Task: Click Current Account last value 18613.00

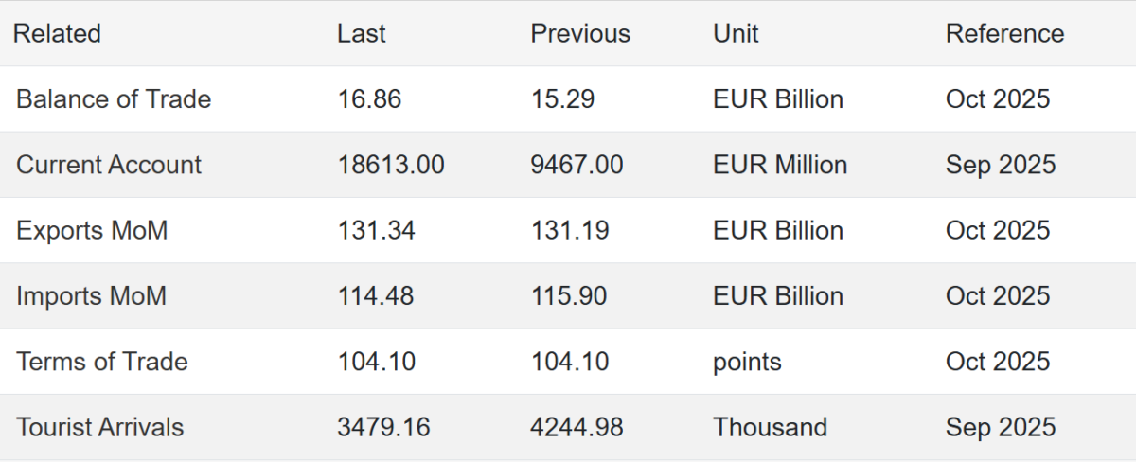Action: click(x=391, y=165)
